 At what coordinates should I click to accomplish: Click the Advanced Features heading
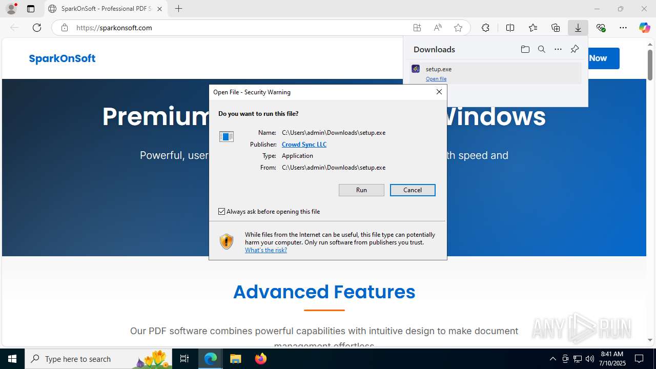(324, 292)
